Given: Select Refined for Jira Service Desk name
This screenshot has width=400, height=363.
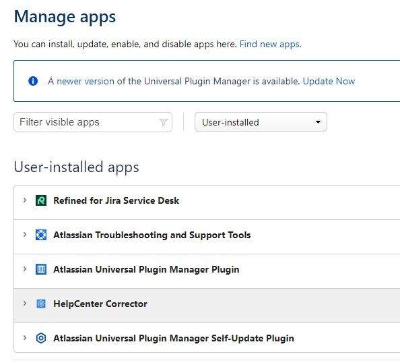Looking at the screenshot, I should click(x=116, y=200).
